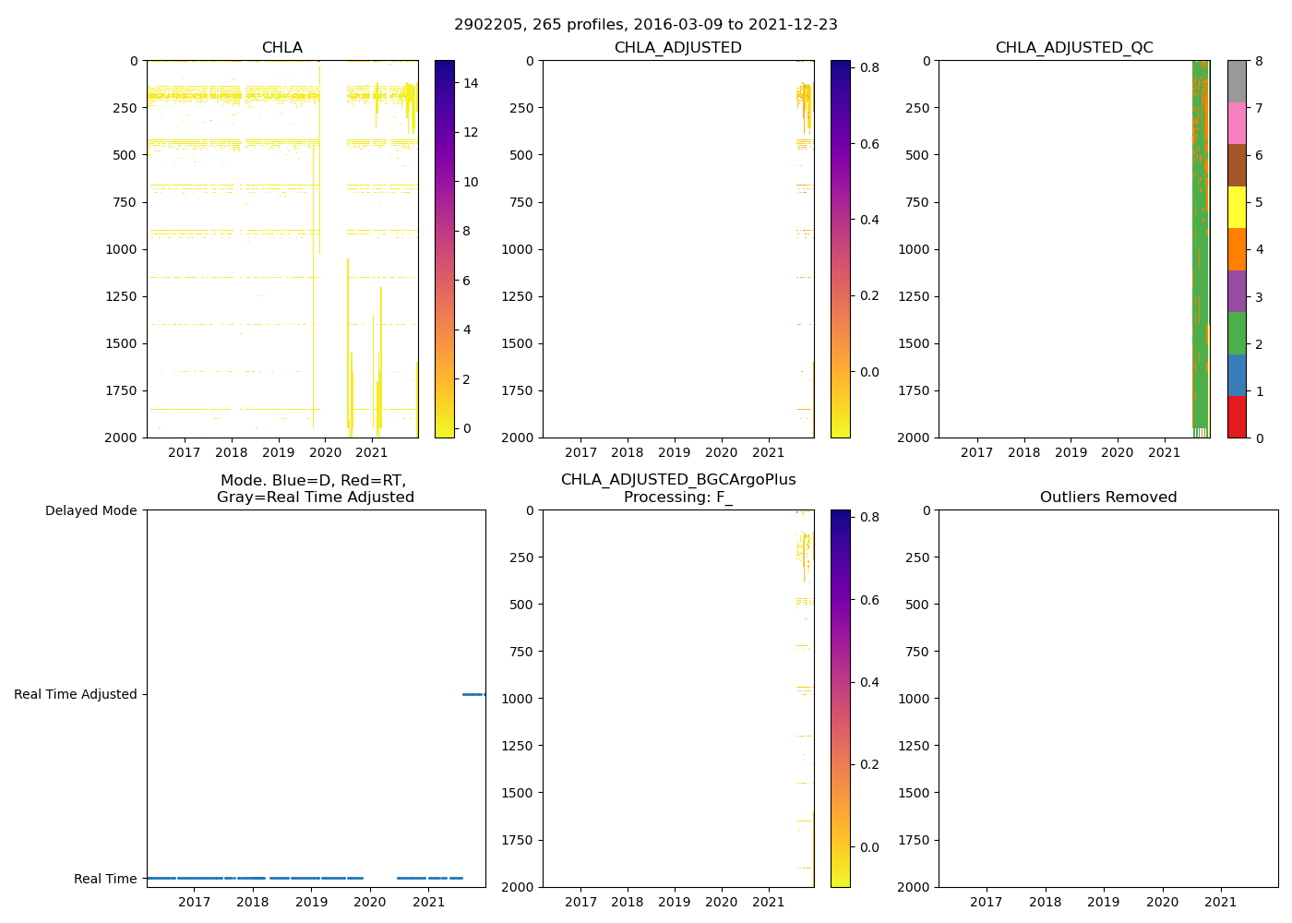Click the yellow QC colorbar segment

click(x=1237, y=207)
